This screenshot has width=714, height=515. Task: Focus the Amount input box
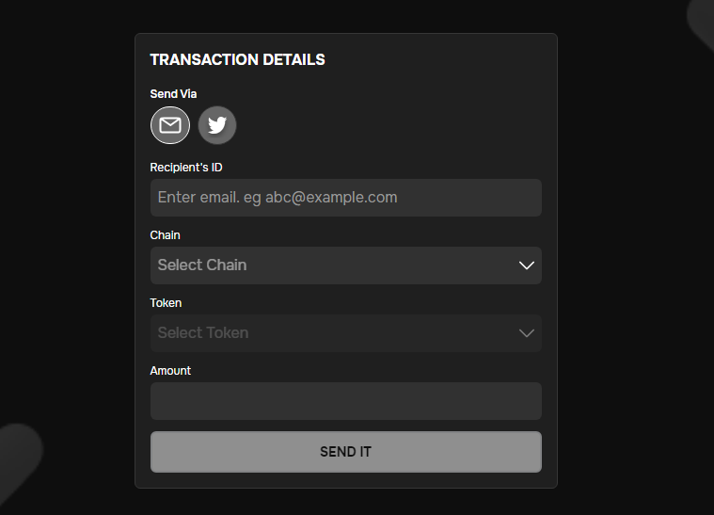tap(346, 401)
